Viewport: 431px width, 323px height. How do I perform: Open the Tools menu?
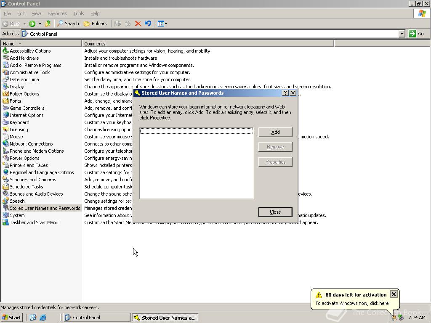pyautogui.click(x=78, y=13)
